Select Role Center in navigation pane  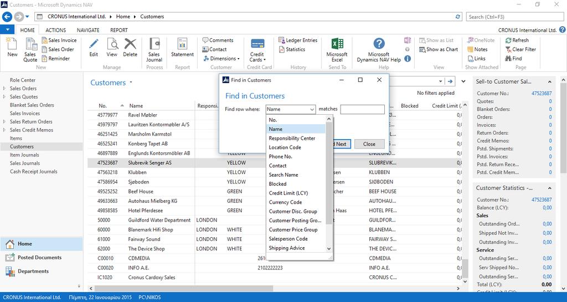[x=22, y=80]
